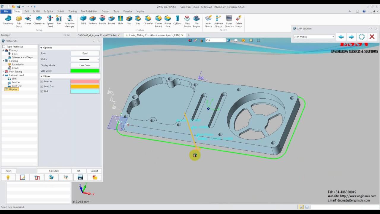Image resolution: width=380 pixels, height=214 pixels.
Task: Switch to the Tool Path Editor tab
Action: click(89, 12)
